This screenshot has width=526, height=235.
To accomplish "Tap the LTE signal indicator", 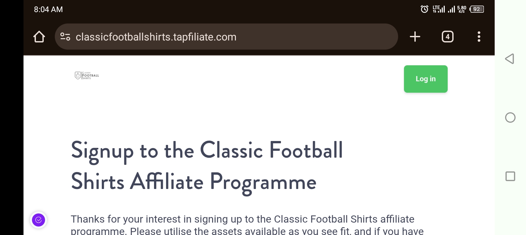I will click(439, 9).
